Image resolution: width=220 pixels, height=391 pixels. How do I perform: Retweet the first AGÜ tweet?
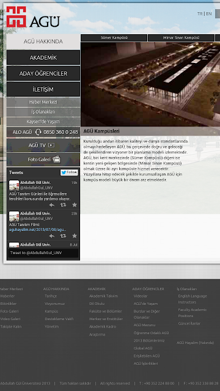(63, 205)
